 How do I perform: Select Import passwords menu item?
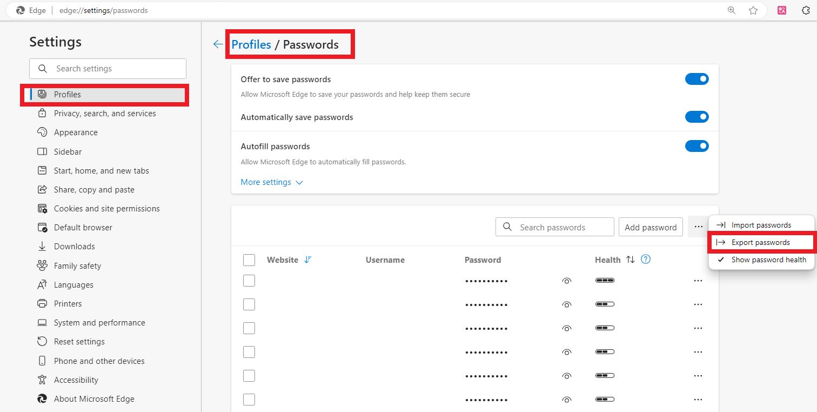click(x=761, y=225)
